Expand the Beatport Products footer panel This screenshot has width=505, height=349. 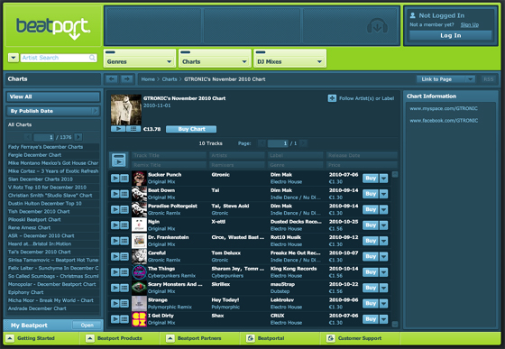[x=90, y=338]
